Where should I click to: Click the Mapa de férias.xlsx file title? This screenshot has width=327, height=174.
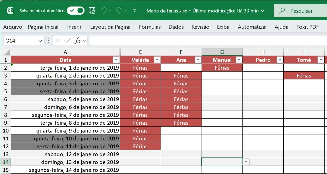(167, 11)
